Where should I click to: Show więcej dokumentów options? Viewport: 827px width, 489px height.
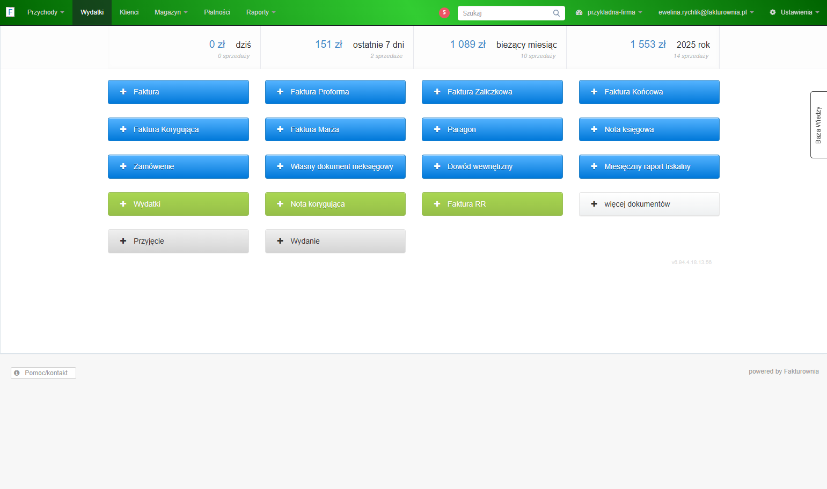point(649,204)
